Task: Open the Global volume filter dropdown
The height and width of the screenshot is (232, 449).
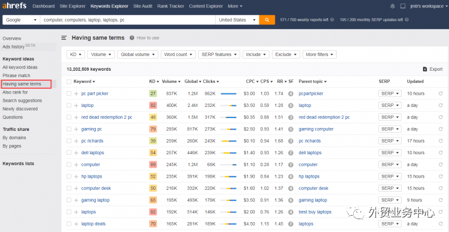Action: tap(137, 54)
